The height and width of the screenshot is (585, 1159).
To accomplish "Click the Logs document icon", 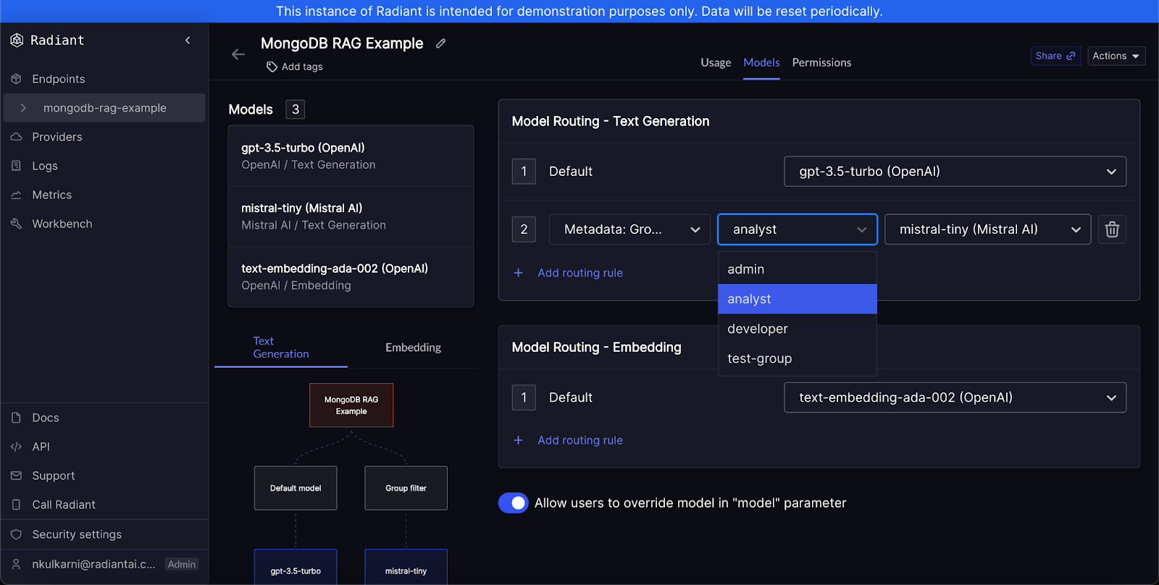I will (x=17, y=166).
